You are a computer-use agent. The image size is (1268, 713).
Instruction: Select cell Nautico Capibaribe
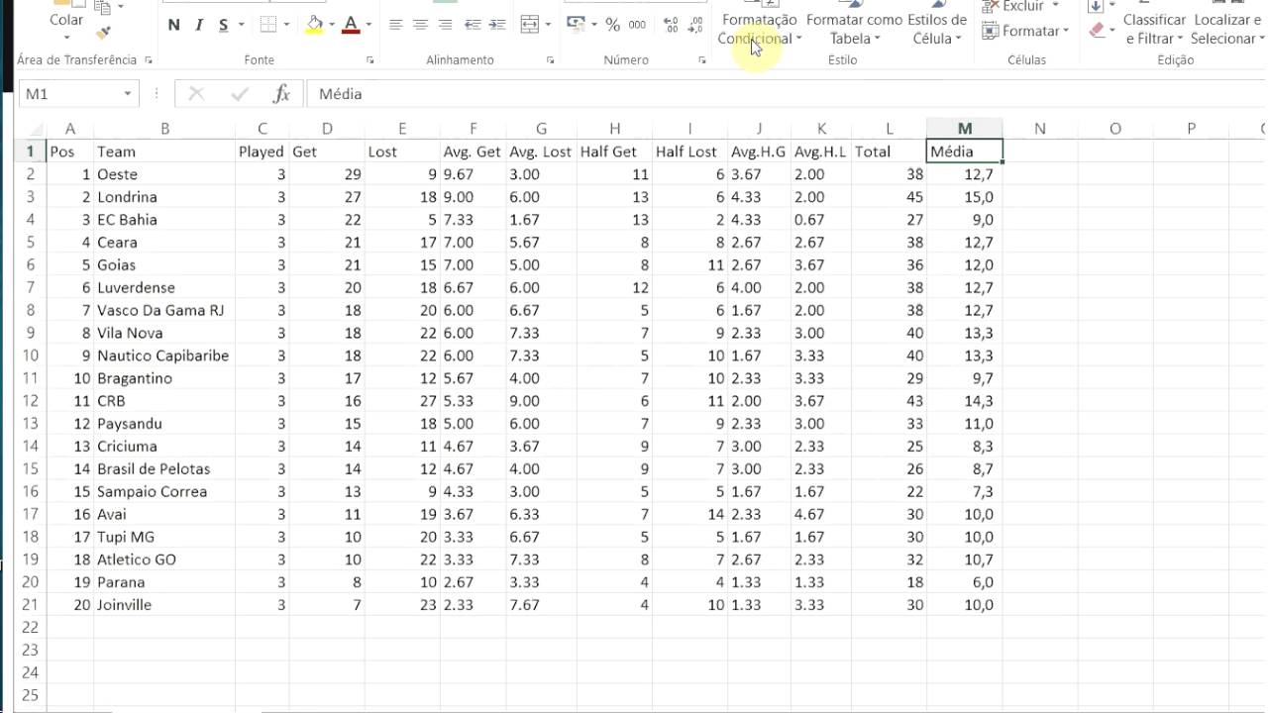pyautogui.click(x=164, y=356)
